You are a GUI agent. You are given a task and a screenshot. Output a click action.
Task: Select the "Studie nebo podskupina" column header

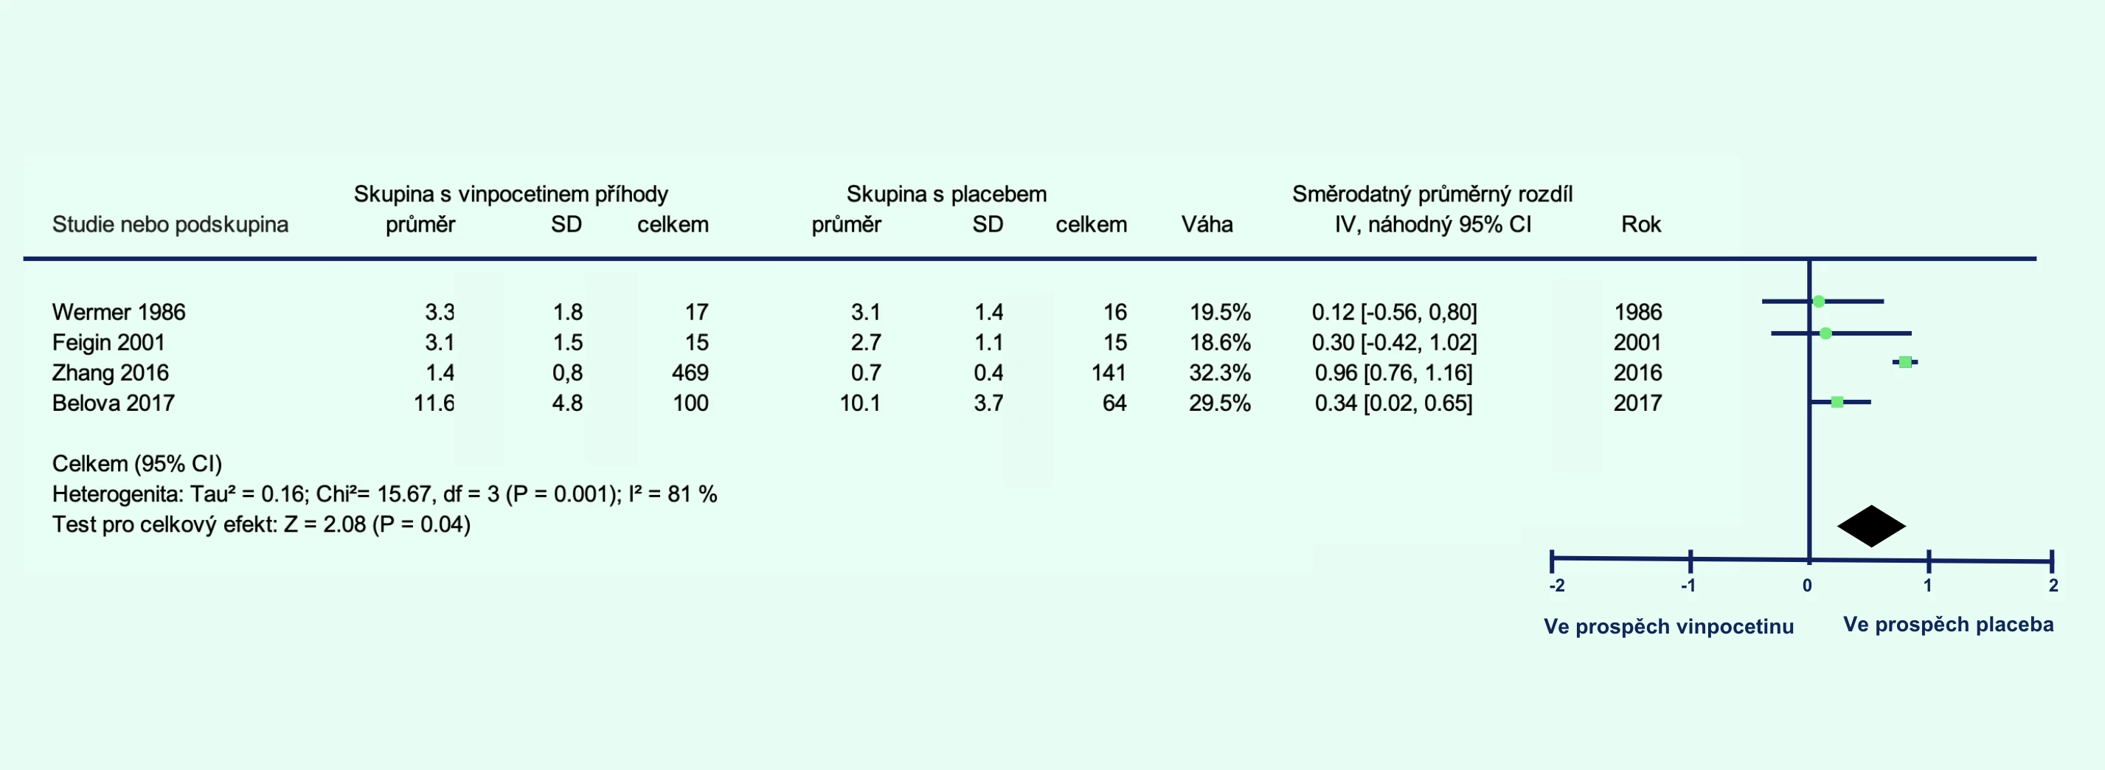pyautogui.click(x=170, y=225)
